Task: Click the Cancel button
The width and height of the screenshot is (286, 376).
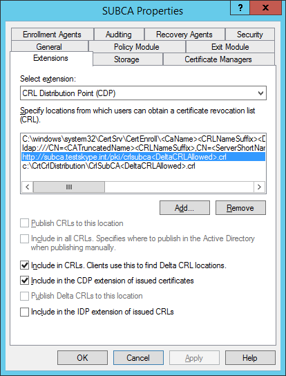Action: click(x=138, y=358)
